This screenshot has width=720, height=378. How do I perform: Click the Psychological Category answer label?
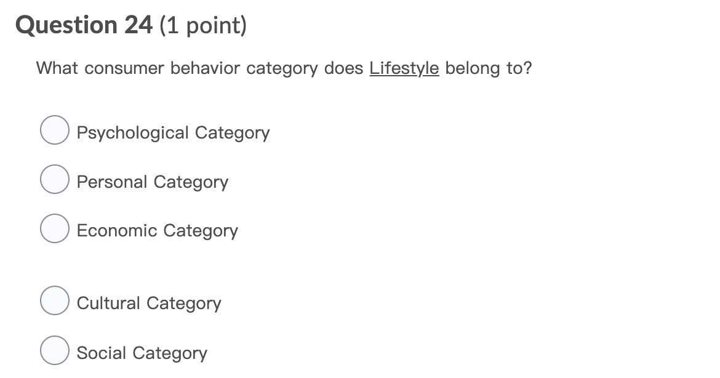point(173,132)
